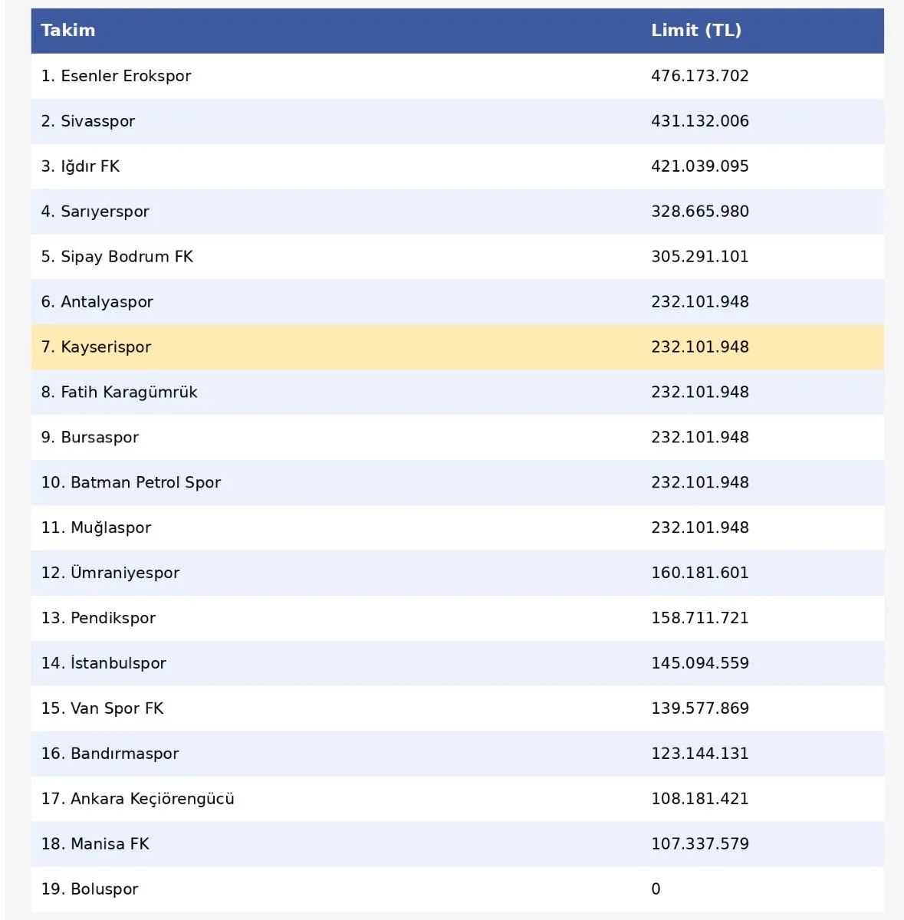Image resolution: width=904 pixels, height=920 pixels.
Task: Select team 5. Sipay Bodrum FK
Action: [x=117, y=257]
